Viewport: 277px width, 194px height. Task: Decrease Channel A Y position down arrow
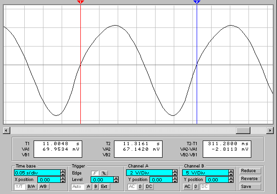[175, 181]
